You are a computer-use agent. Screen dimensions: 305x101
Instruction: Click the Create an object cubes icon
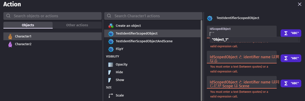pos(111,26)
